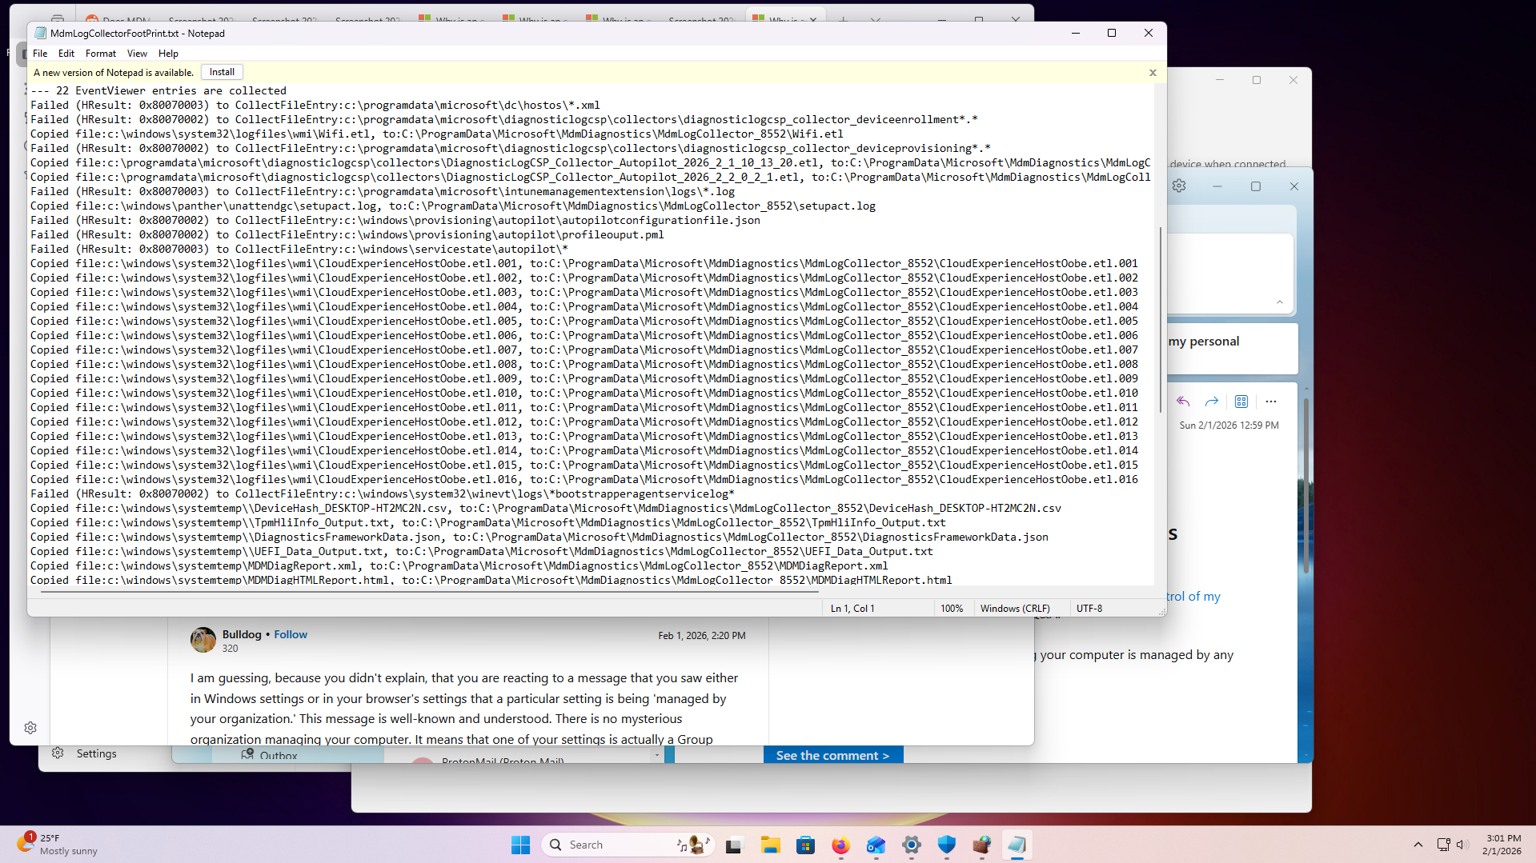Close the active browser tab

tap(813, 19)
